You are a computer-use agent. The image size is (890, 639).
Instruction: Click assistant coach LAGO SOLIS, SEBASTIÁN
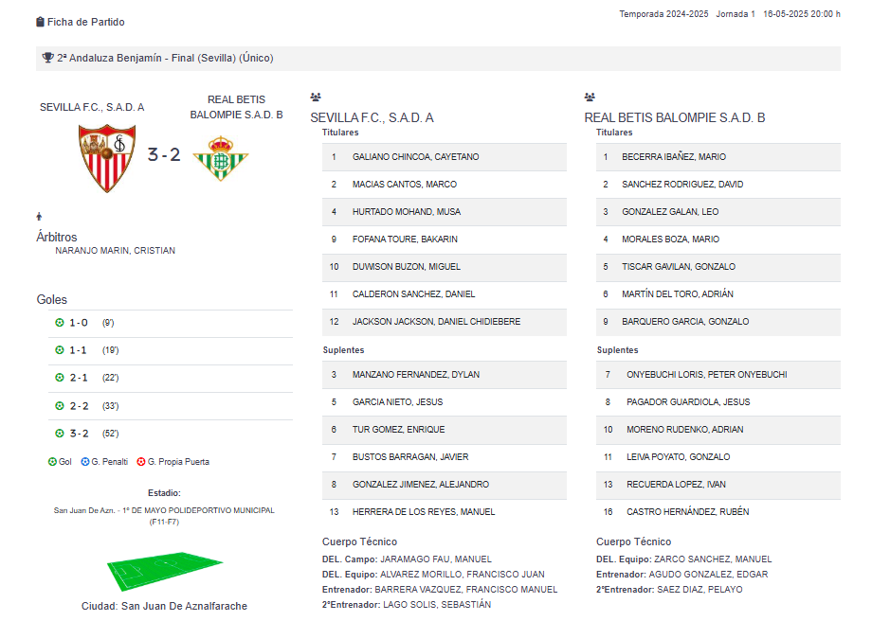tap(437, 605)
